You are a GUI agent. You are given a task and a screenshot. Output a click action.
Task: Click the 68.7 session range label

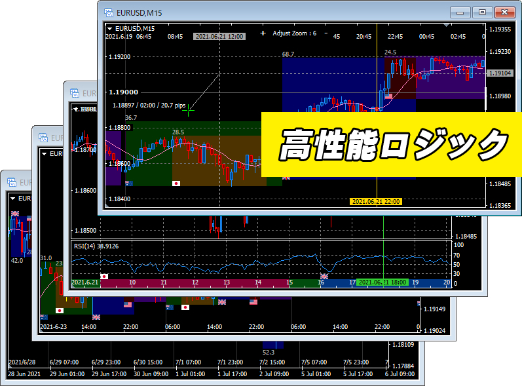tap(288, 54)
